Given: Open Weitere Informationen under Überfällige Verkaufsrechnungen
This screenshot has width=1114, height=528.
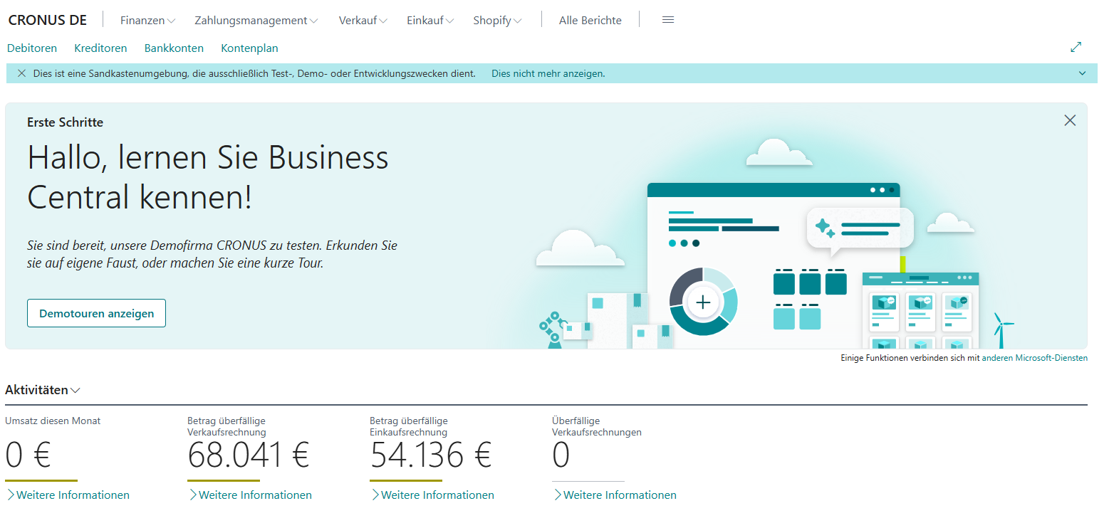Looking at the screenshot, I should pyautogui.click(x=615, y=495).
